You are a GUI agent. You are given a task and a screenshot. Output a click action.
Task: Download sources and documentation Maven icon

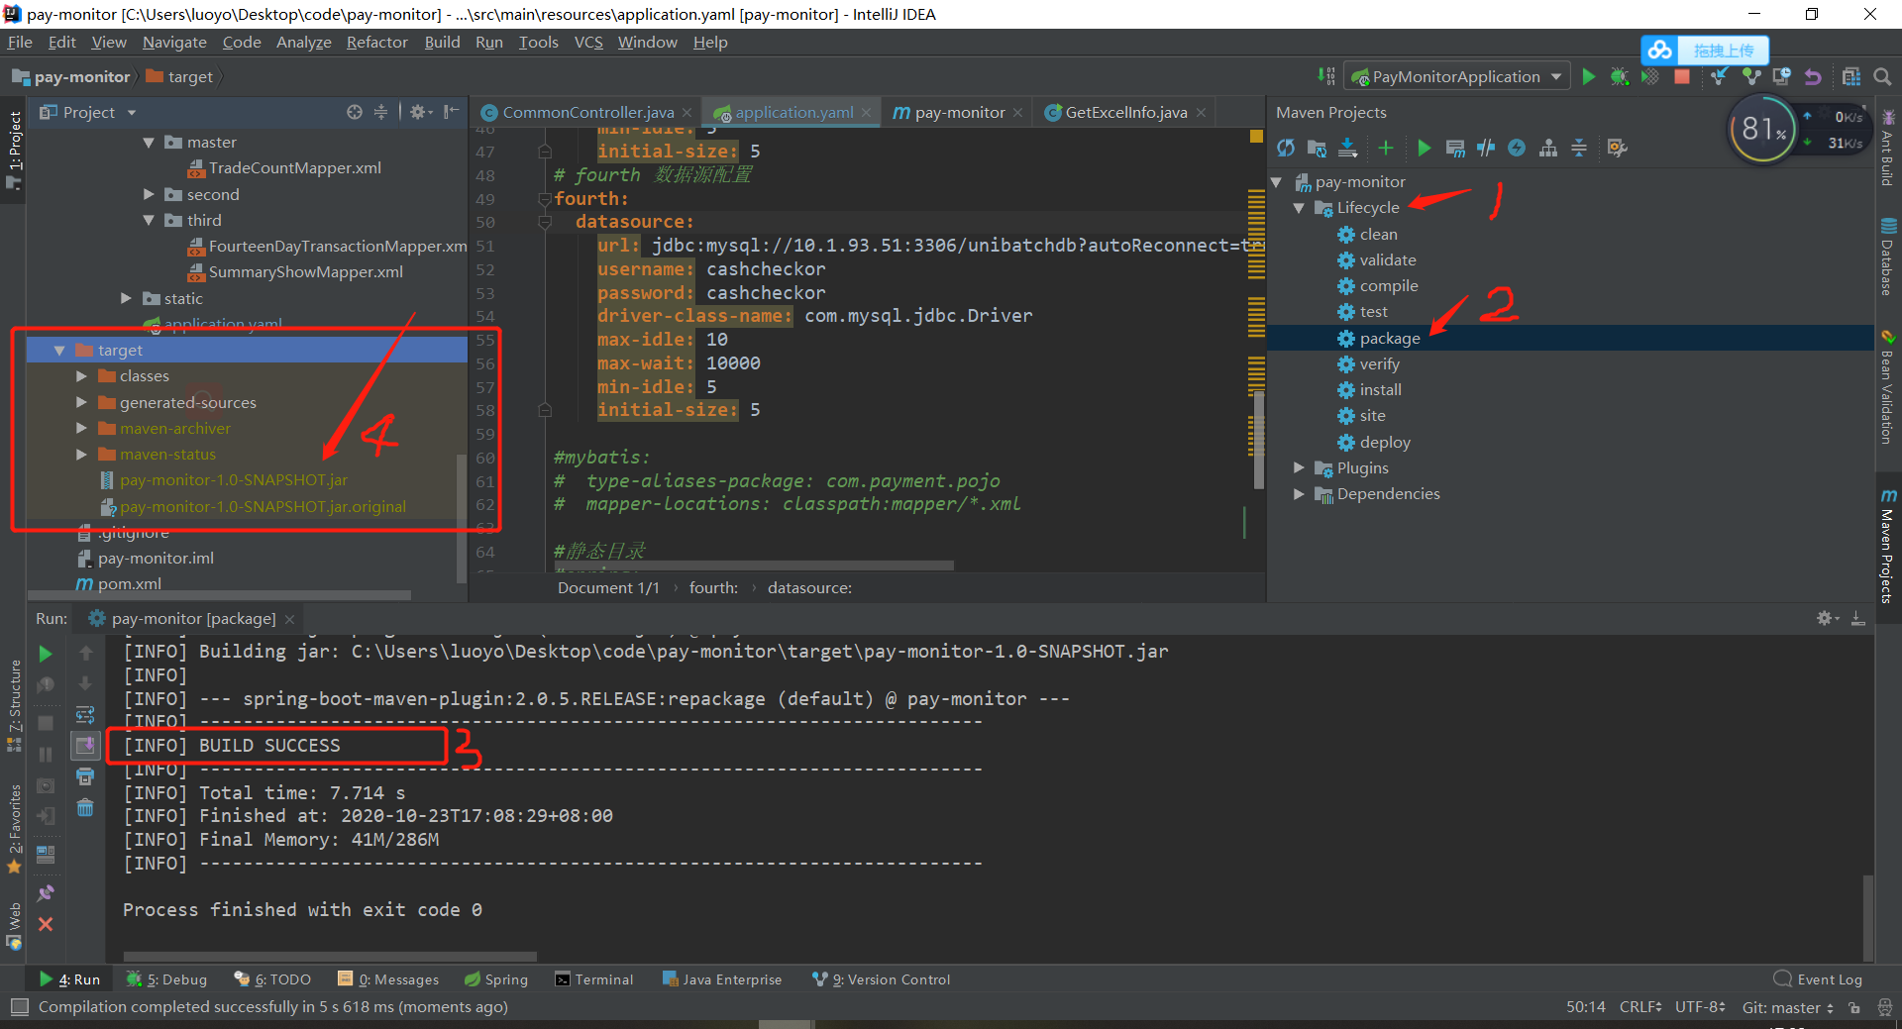click(1347, 149)
